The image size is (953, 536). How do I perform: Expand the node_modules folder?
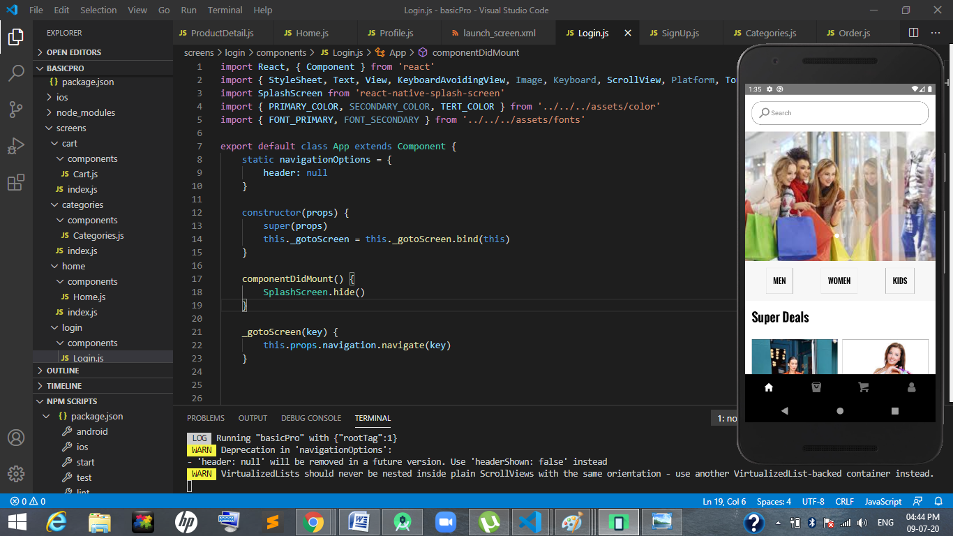[x=85, y=112]
